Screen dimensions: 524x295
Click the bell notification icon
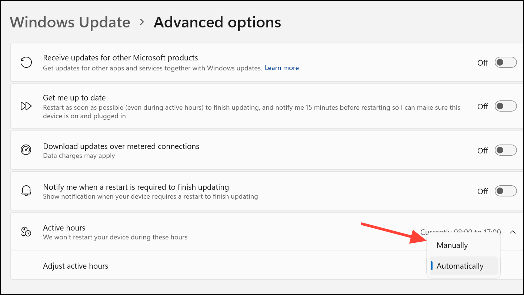[x=26, y=191]
